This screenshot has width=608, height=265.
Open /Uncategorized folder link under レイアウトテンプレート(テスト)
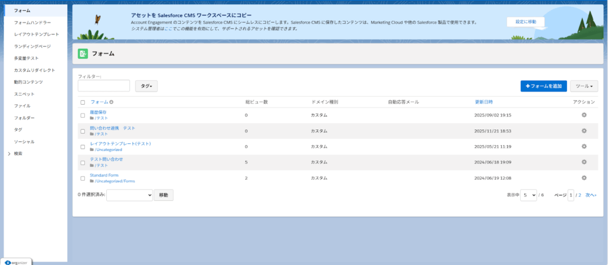click(108, 149)
